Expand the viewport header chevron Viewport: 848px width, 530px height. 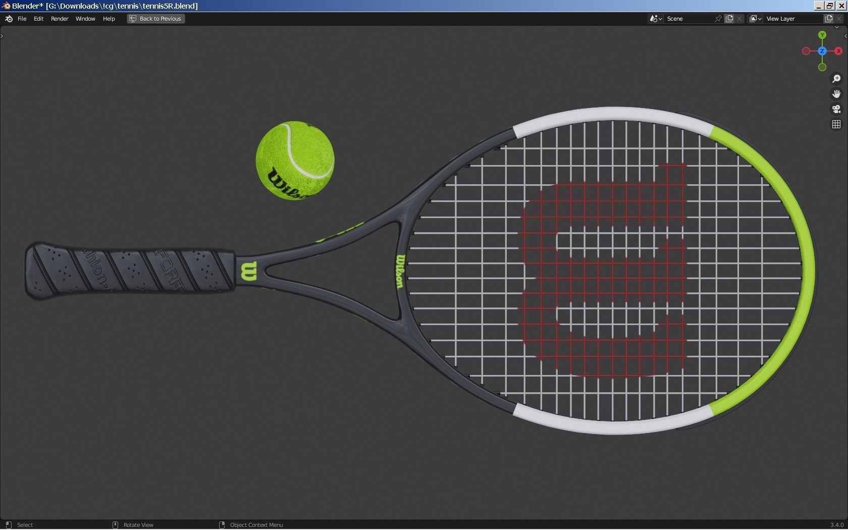point(836,27)
